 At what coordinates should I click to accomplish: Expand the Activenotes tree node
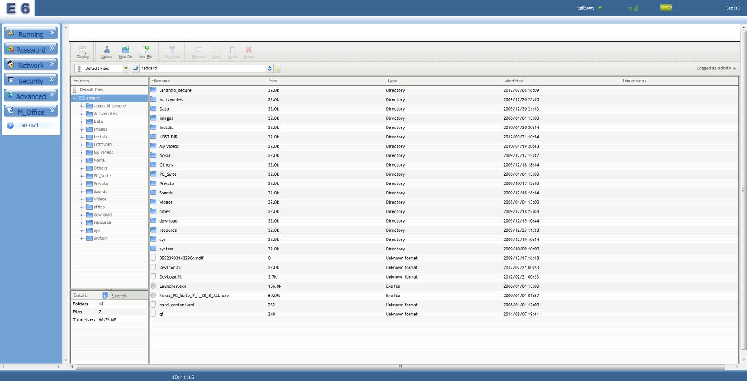click(81, 114)
